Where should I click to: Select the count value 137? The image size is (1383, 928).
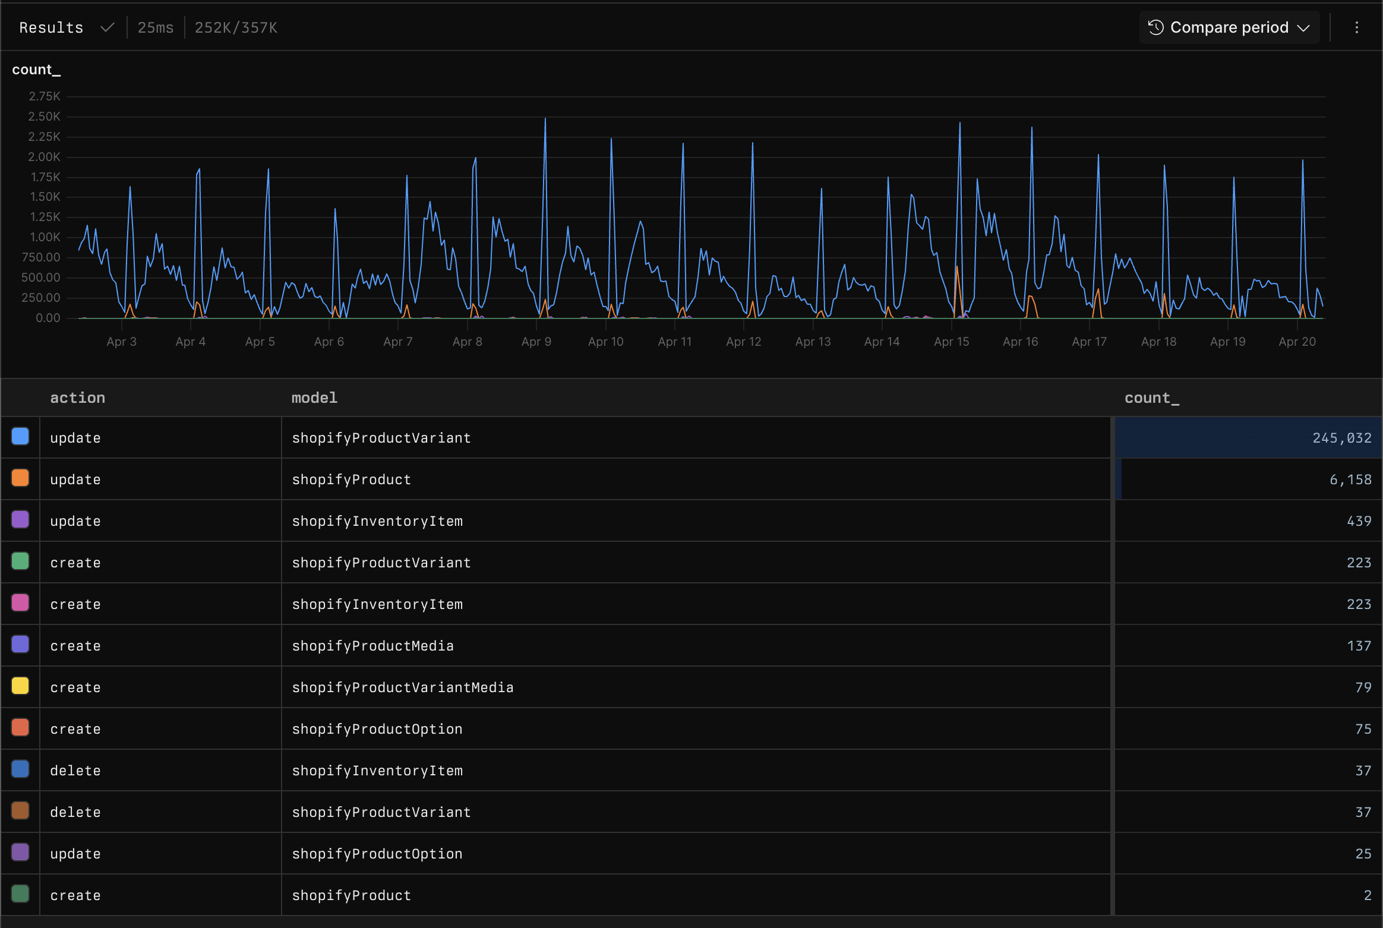coord(1359,646)
